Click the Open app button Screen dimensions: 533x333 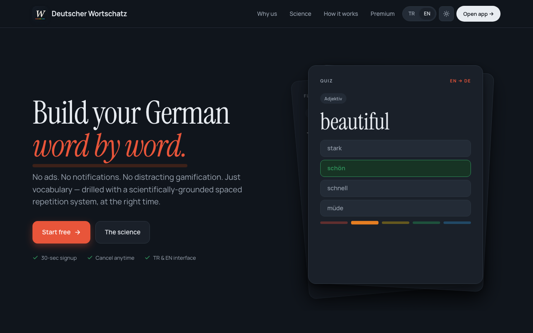pyautogui.click(x=478, y=14)
